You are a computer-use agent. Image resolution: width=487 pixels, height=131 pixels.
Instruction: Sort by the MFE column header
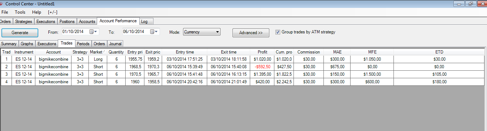(x=372, y=52)
